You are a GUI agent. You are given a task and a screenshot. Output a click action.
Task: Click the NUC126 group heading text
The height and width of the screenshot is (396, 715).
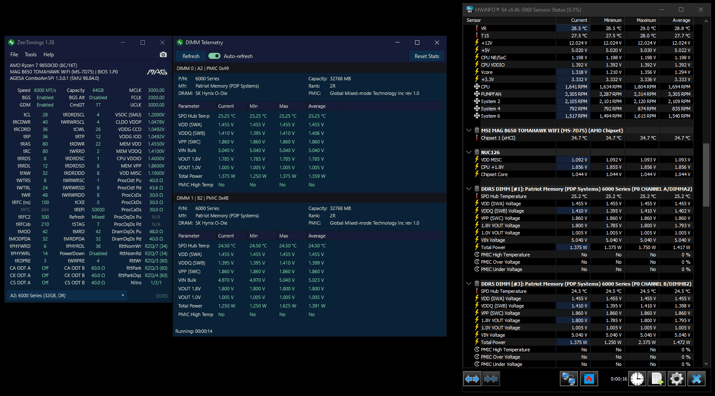[490, 152]
